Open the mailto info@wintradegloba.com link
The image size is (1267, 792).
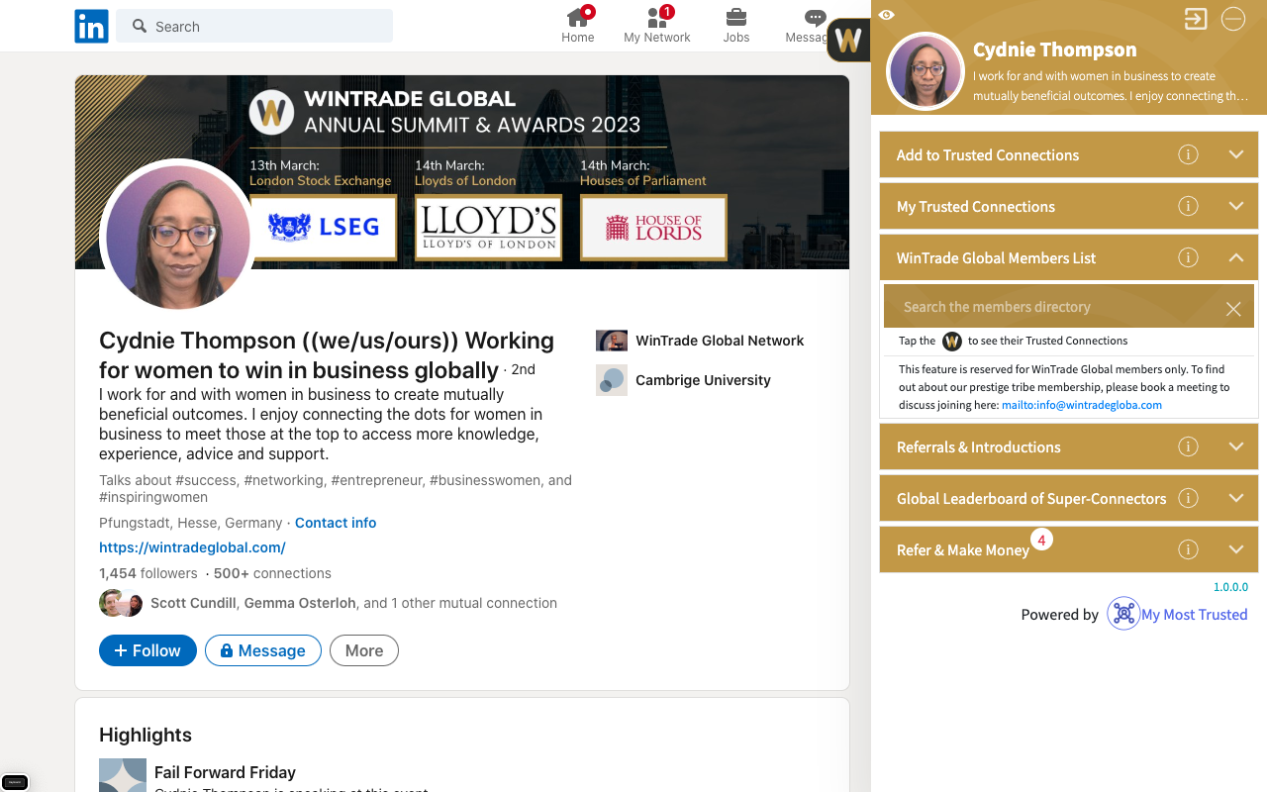1082,405
